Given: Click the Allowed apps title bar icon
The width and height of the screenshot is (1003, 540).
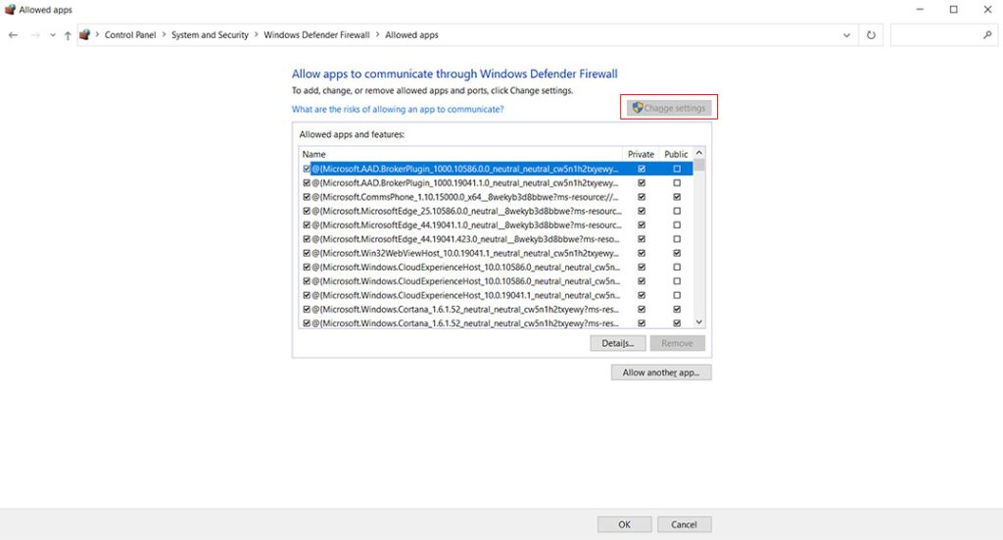Looking at the screenshot, I should point(10,10).
